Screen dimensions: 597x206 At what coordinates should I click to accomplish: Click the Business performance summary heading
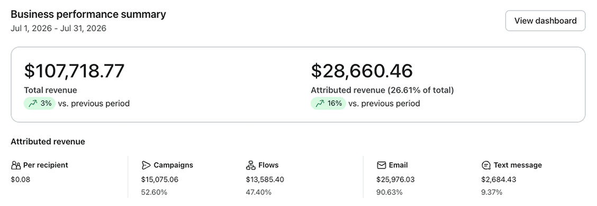pos(88,14)
